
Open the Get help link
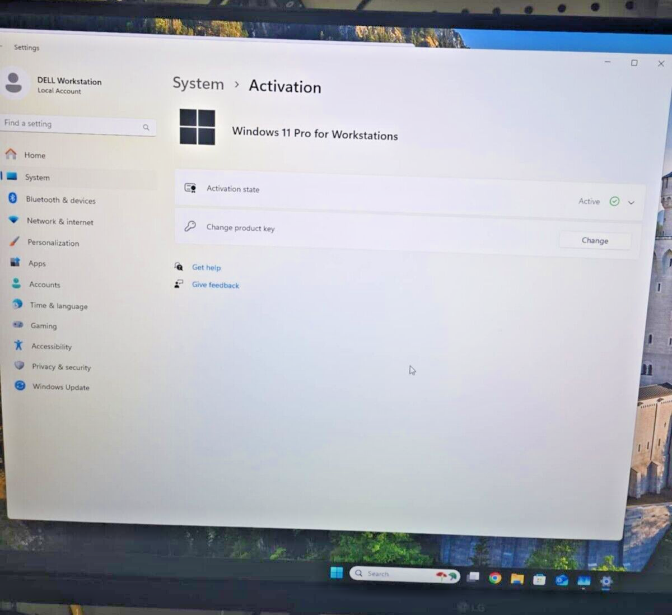pyautogui.click(x=206, y=267)
